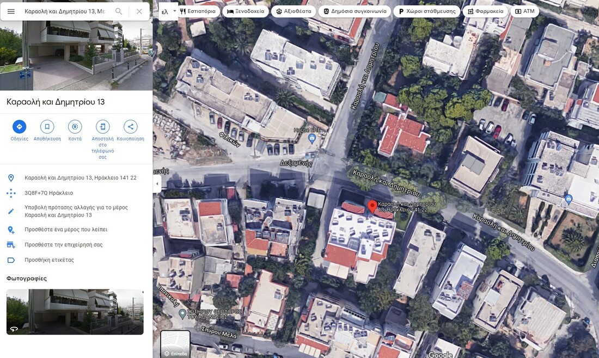Expand the language dropdown arrow

point(174,11)
